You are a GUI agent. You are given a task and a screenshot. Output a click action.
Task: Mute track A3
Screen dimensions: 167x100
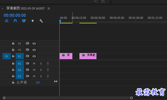34,76
